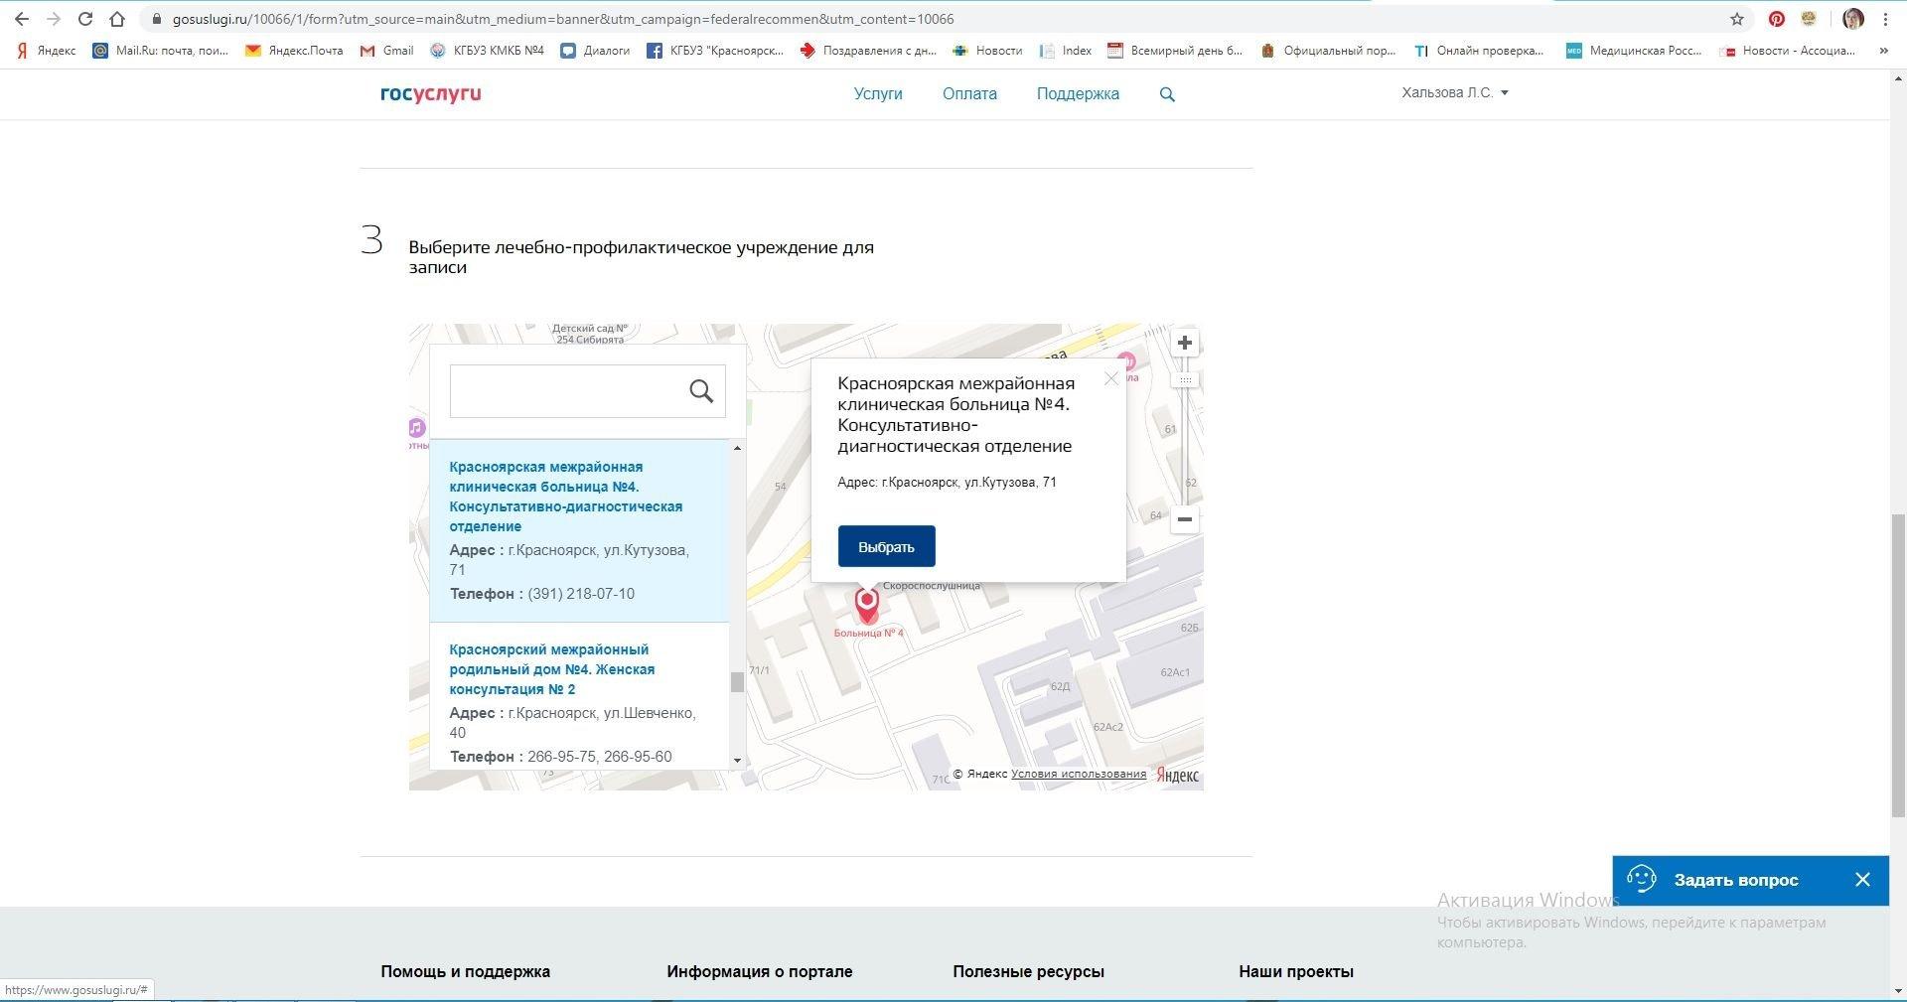This screenshot has width=1907, height=1002.
Task: Click the map zoom slider handle
Action: [x=1184, y=379]
